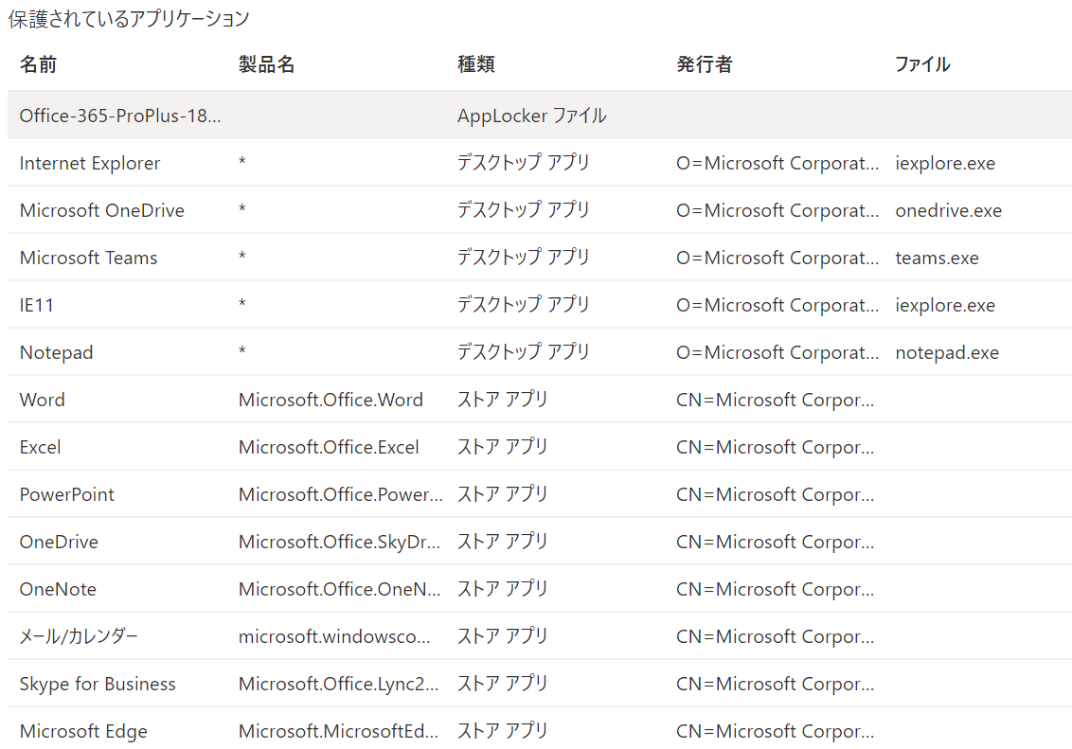Select the Excel store app row
The width and height of the screenshot is (1072, 749).
[40, 448]
